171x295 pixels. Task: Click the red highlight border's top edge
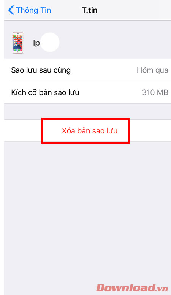point(86,119)
